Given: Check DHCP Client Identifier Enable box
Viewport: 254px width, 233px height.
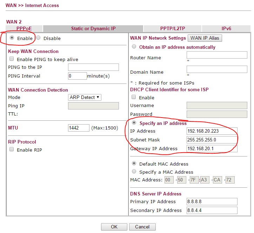Looking at the screenshot, I should pyautogui.click(x=134, y=97).
